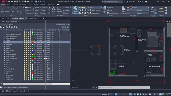Image resolution: width=171 pixels, height=96 pixels.
Task: Switch to the Layout1 tab
Action: pos(15,91)
